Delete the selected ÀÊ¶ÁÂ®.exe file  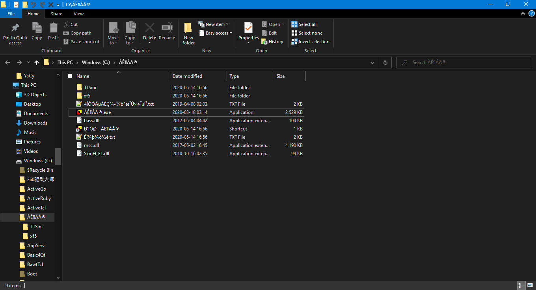coord(149,31)
